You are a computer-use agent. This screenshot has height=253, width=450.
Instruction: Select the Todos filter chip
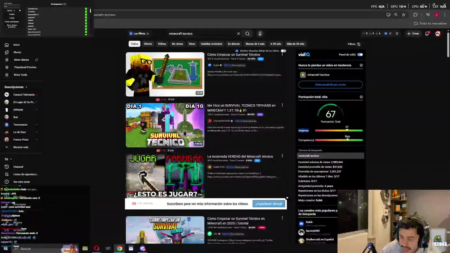[134, 44]
